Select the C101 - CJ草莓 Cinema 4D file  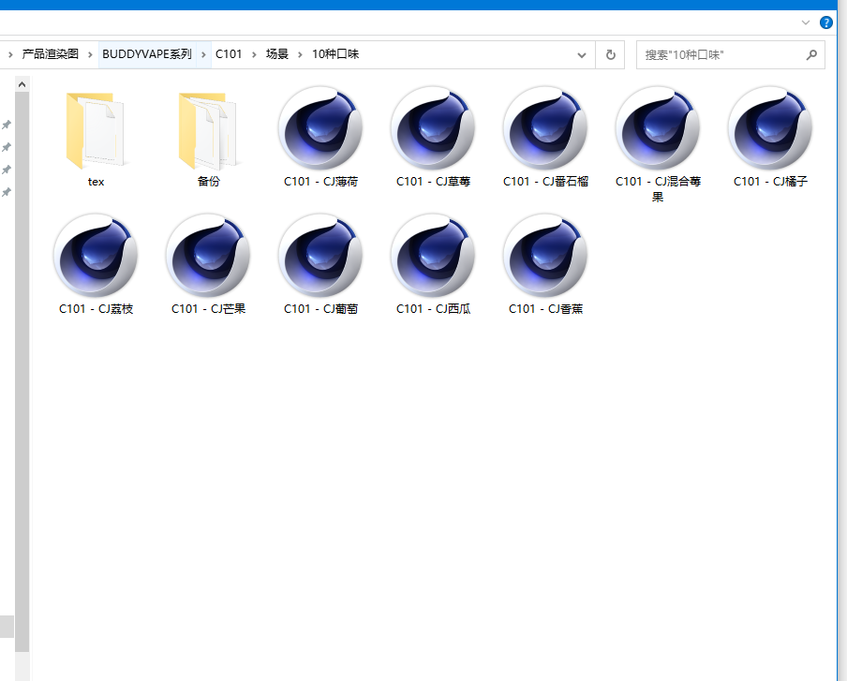point(433,128)
